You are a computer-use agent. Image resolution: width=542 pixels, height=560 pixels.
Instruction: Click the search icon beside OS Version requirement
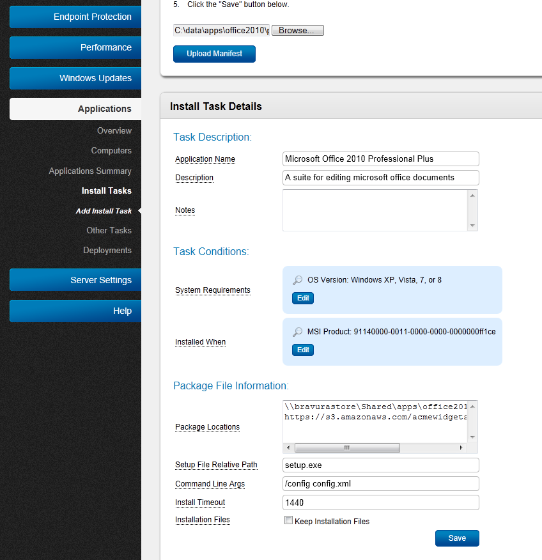coord(297,279)
